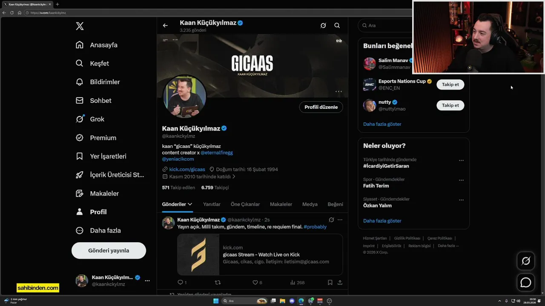Click Grok icon in profile header
This screenshot has width=545, height=306.
(x=323, y=25)
